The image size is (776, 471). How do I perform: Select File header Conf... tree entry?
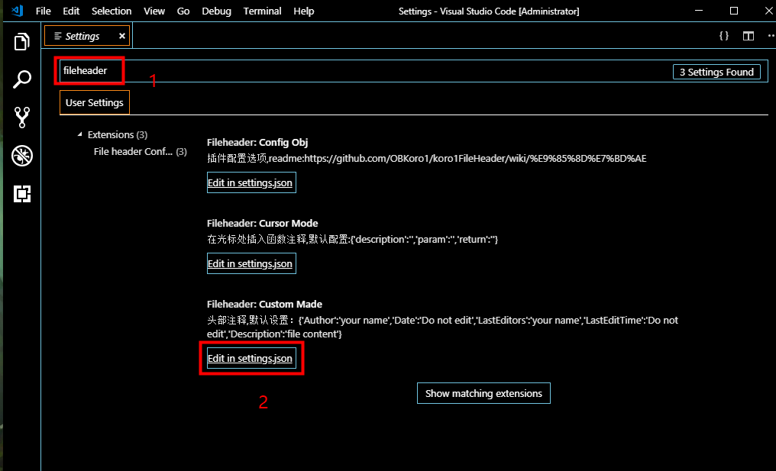coord(140,151)
